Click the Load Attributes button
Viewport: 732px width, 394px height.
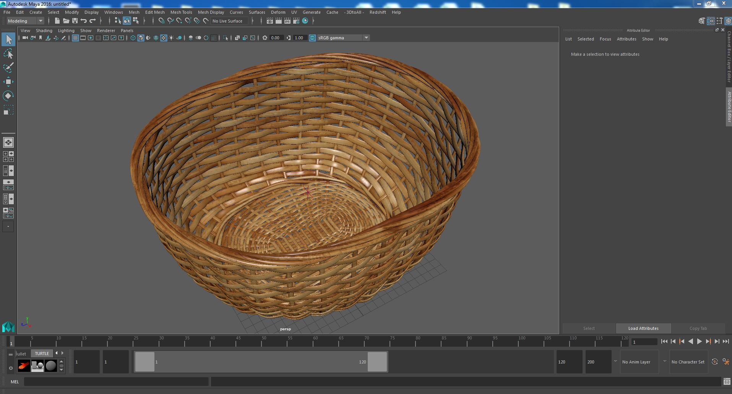coord(643,328)
